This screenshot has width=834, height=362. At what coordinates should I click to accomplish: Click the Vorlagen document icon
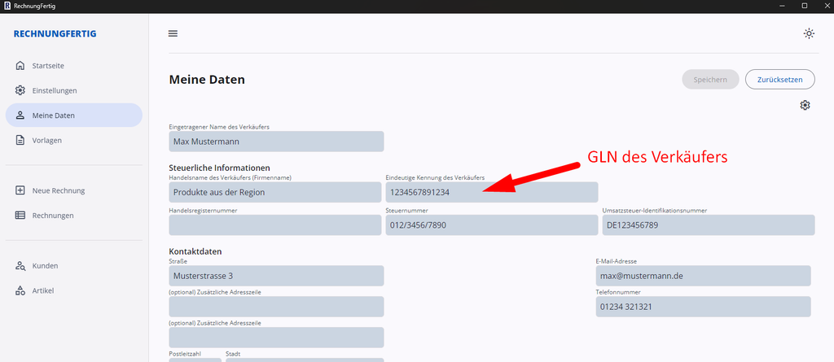coord(20,141)
